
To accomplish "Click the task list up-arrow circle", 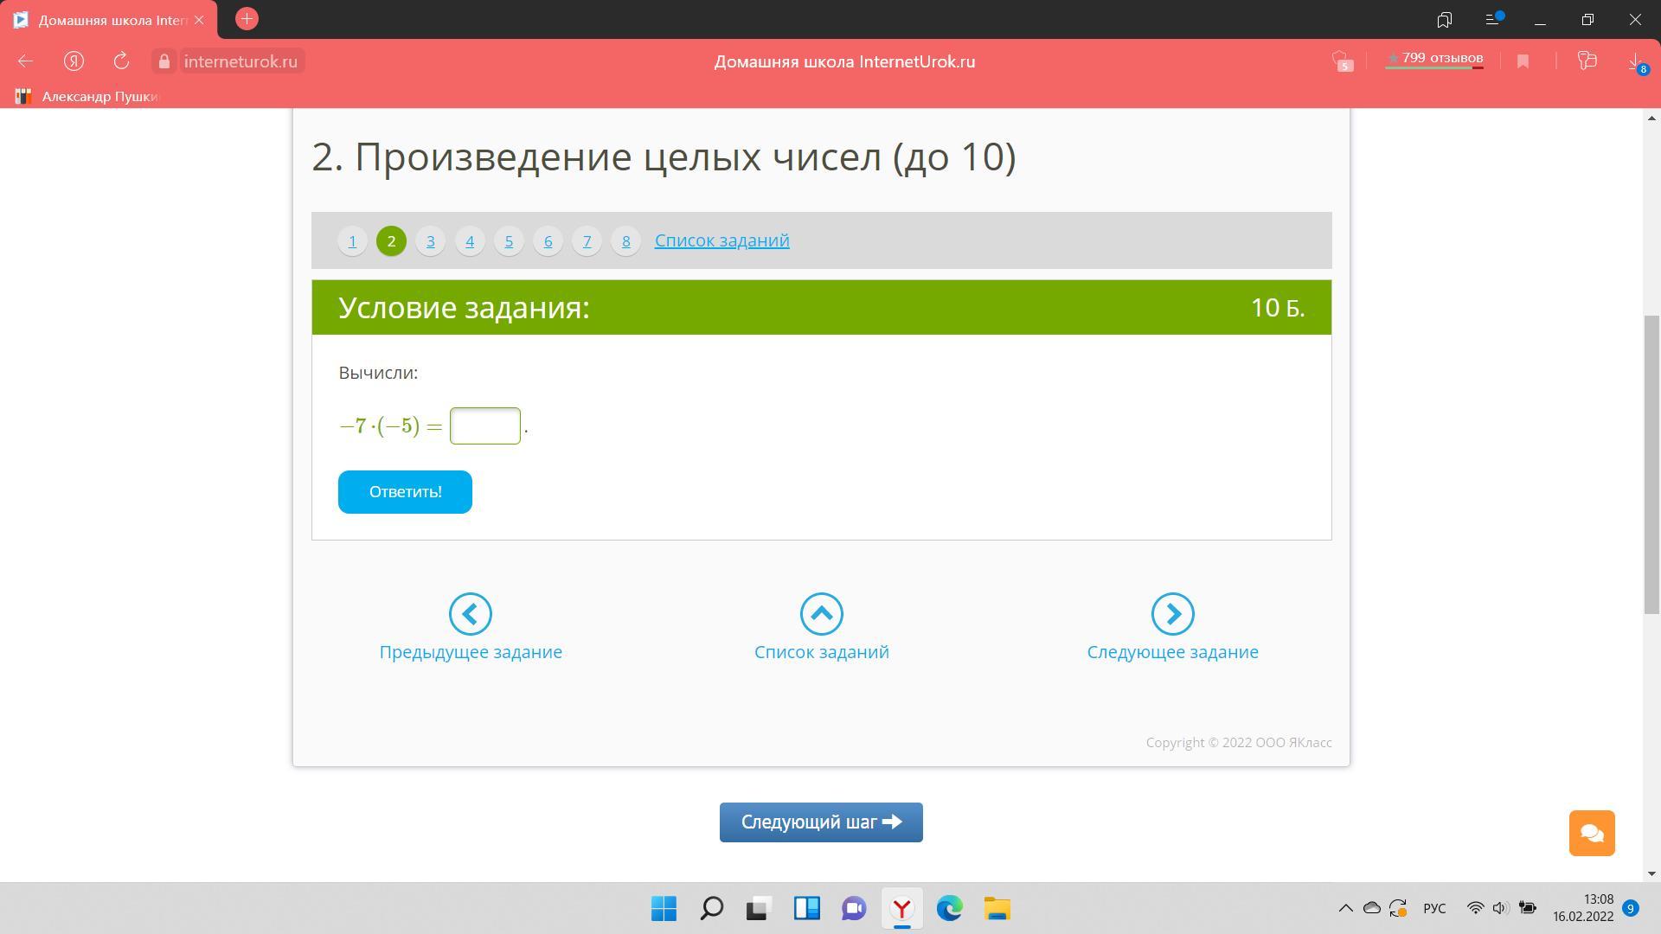I will pyautogui.click(x=821, y=614).
